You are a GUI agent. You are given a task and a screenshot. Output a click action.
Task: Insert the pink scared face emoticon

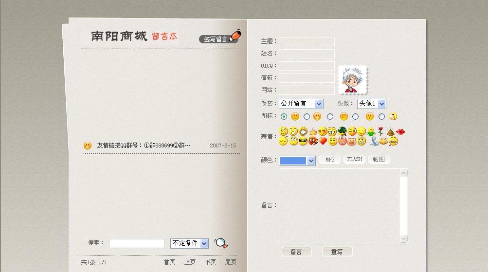(343, 141)
